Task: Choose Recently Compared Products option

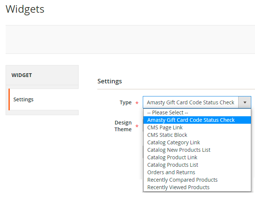Action: pyautogui.click(x=182, y=180)
